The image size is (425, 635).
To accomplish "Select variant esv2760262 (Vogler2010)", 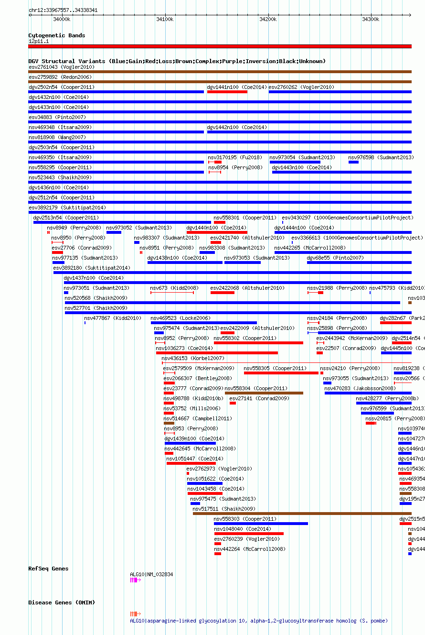I will (302, 87).
